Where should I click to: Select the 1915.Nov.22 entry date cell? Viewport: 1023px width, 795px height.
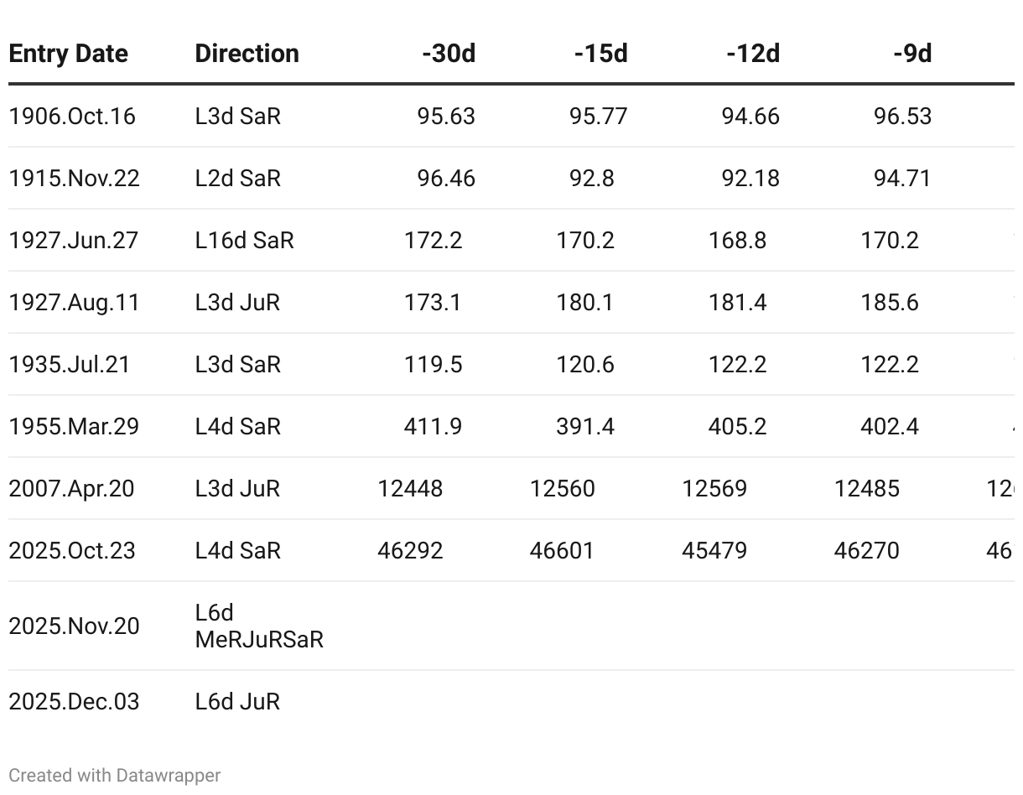pos(74,178)
